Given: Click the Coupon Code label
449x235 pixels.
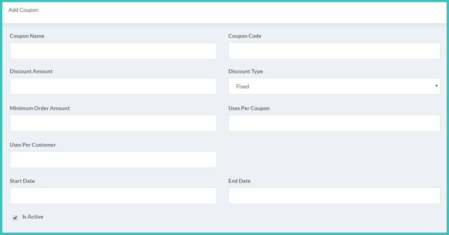Looking at the screenshot, I should (x=245, y=36).
